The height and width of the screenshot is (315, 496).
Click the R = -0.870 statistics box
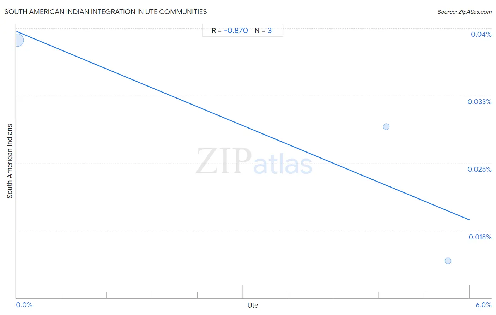243,30
